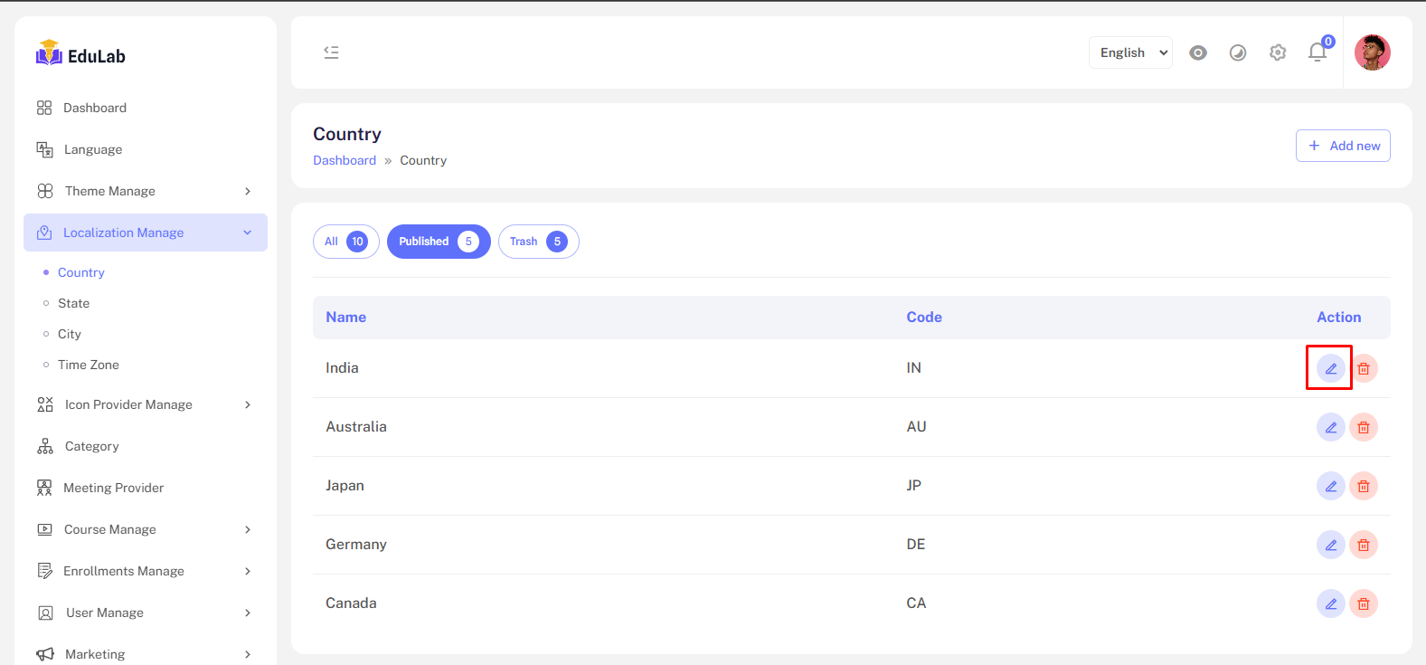Edit the Germany row with the pencil icon
Screen dimensions: 1426x665
(1330, 545)
